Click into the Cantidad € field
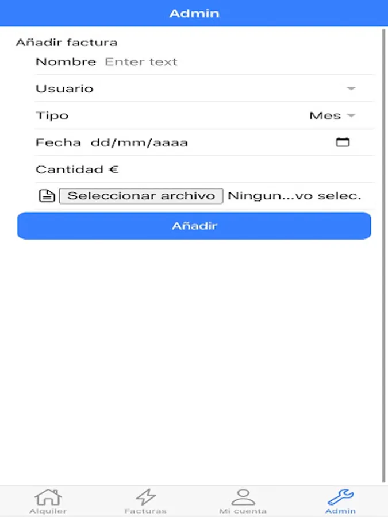Viewport: 388px width, 517px height. pos(241,169)
